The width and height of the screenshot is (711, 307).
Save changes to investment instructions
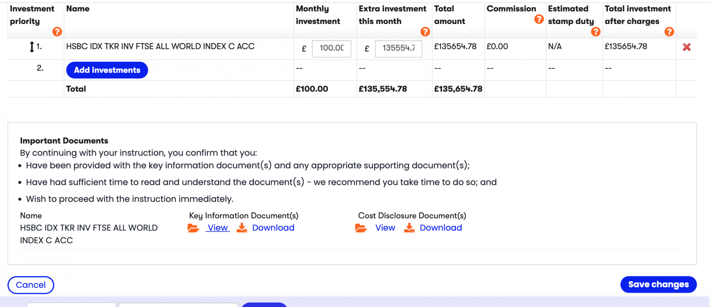point(659,284)
